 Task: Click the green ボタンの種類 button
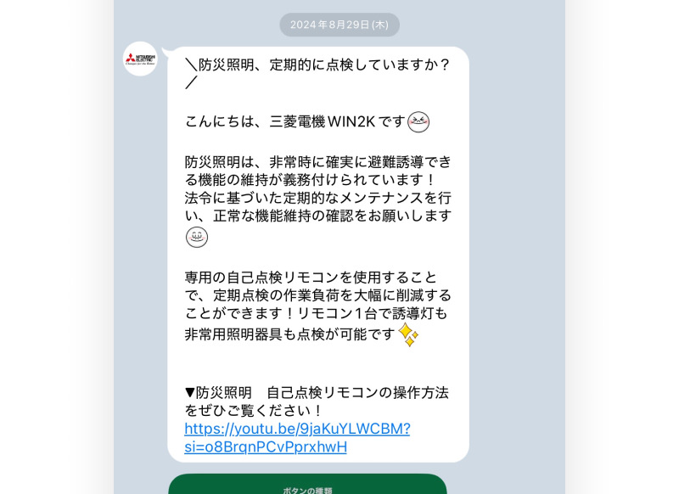tap(307, 485)
